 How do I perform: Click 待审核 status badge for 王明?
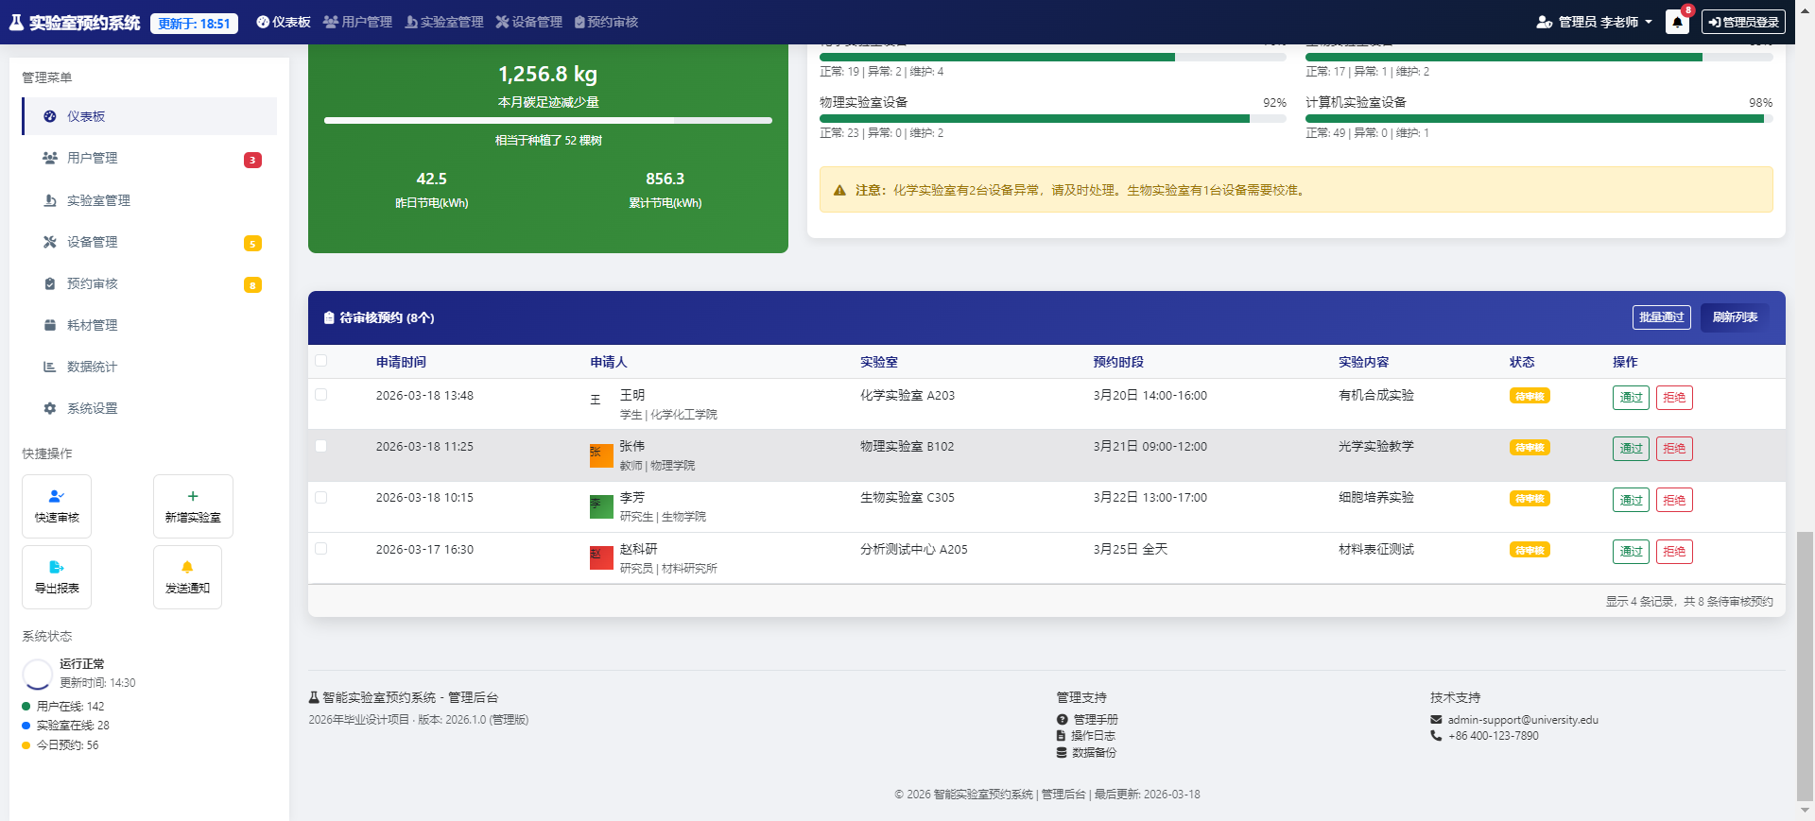[1530, 397]
